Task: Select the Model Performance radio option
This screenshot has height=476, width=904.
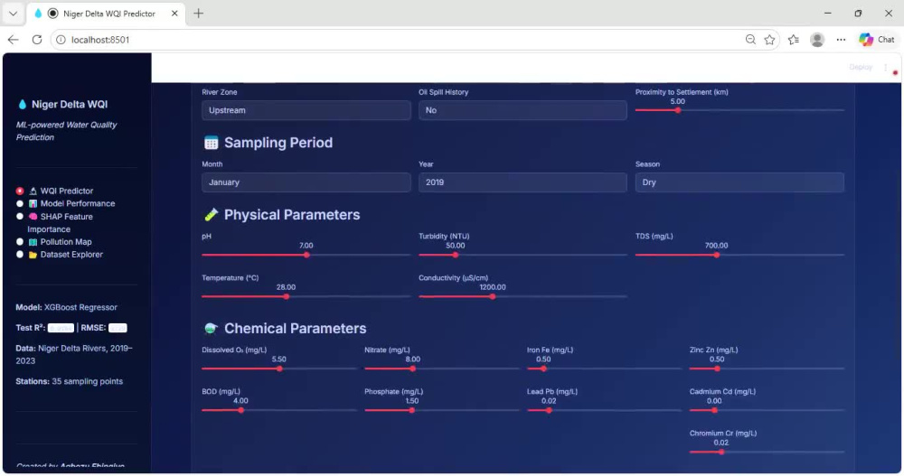Action: click(x=20, y=203)
